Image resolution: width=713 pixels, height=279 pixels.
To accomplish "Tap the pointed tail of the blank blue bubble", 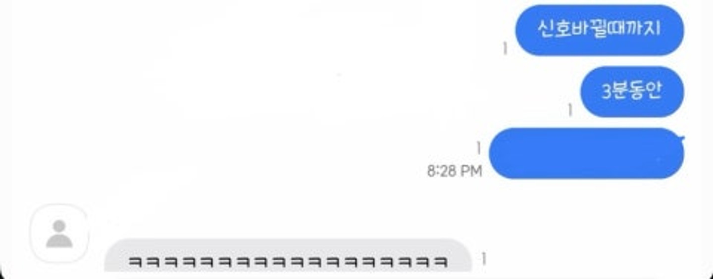I will [x=683, y=138].
